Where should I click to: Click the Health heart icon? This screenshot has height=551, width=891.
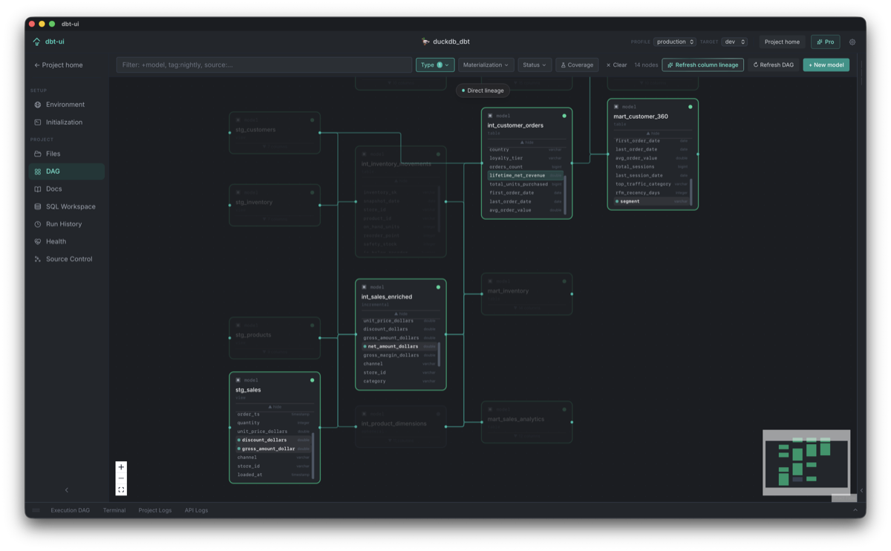click(38, 241)
